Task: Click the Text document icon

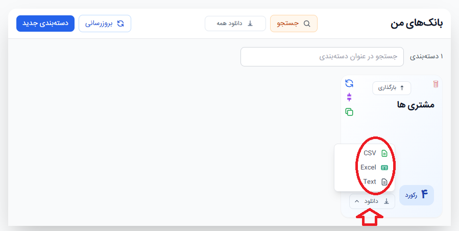Action: 384,182
